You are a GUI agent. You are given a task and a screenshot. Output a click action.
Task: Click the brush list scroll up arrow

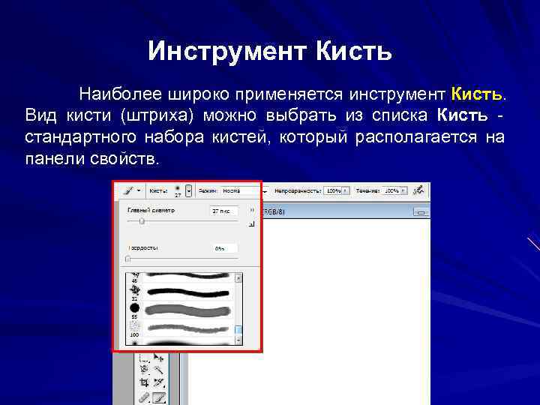[x=238, y=278]
